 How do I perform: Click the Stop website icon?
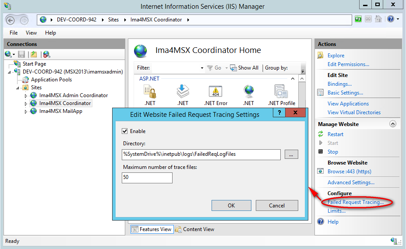pos(321,151)
